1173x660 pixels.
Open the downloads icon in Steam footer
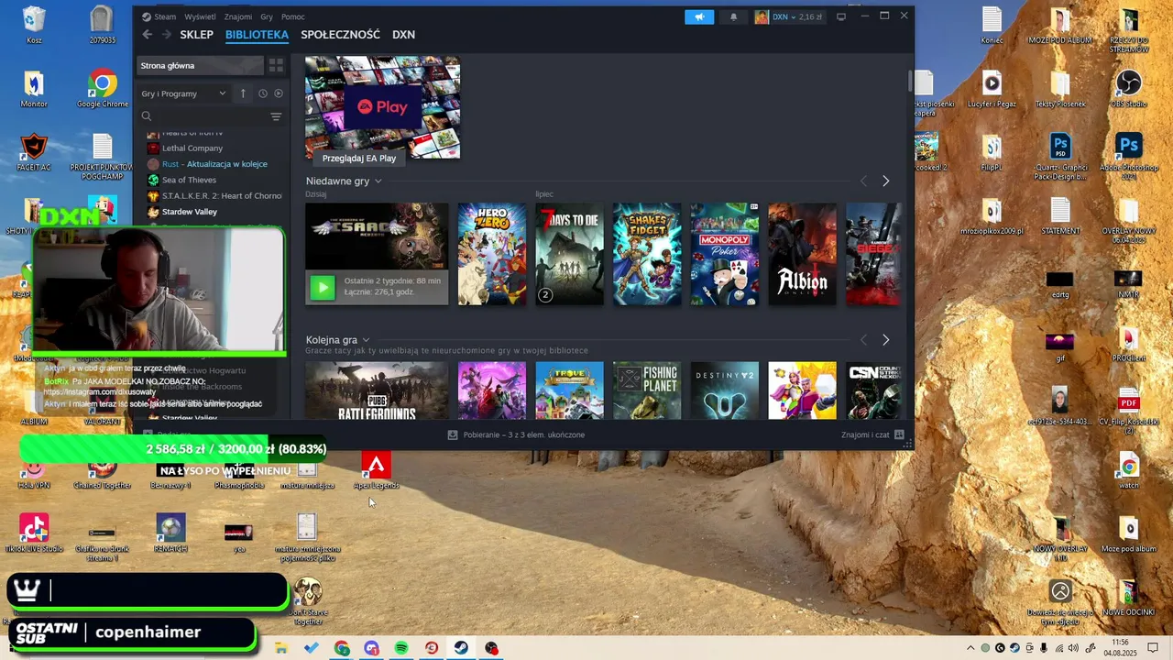[x=453, y=434]
